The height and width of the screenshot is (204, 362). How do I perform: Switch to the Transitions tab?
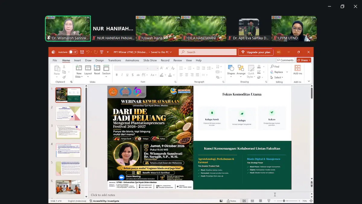click(115, 60)
